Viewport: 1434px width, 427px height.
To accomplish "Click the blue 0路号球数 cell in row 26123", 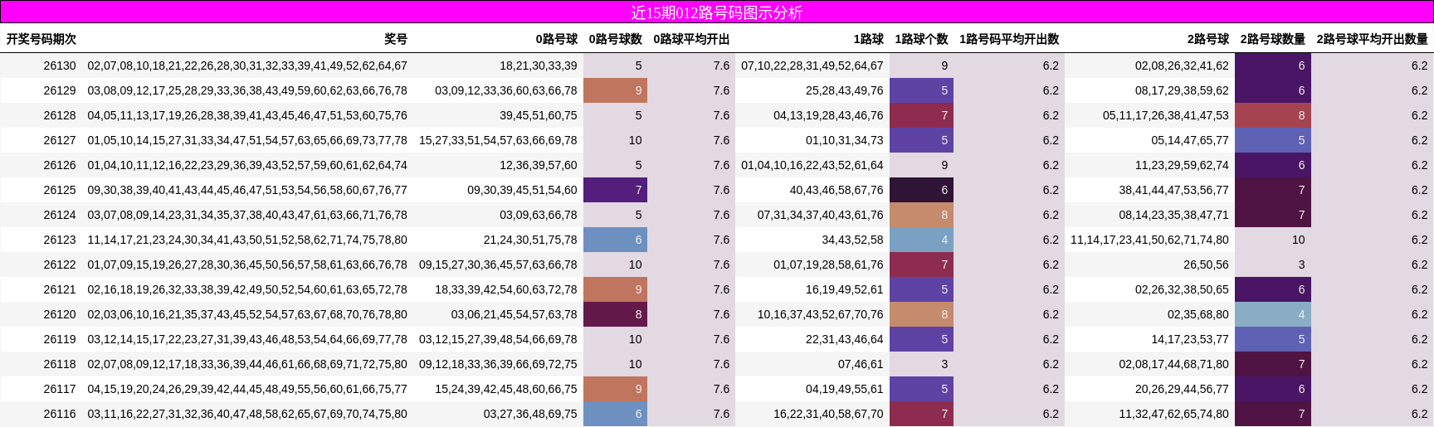I will point(615,240).
